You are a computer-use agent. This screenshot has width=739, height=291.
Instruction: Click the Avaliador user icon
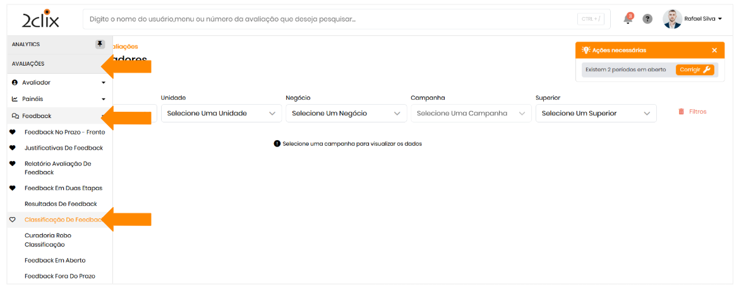[15, 83]
